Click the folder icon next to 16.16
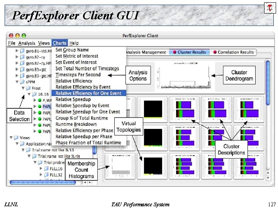278x209 pixels. (34, 94)
